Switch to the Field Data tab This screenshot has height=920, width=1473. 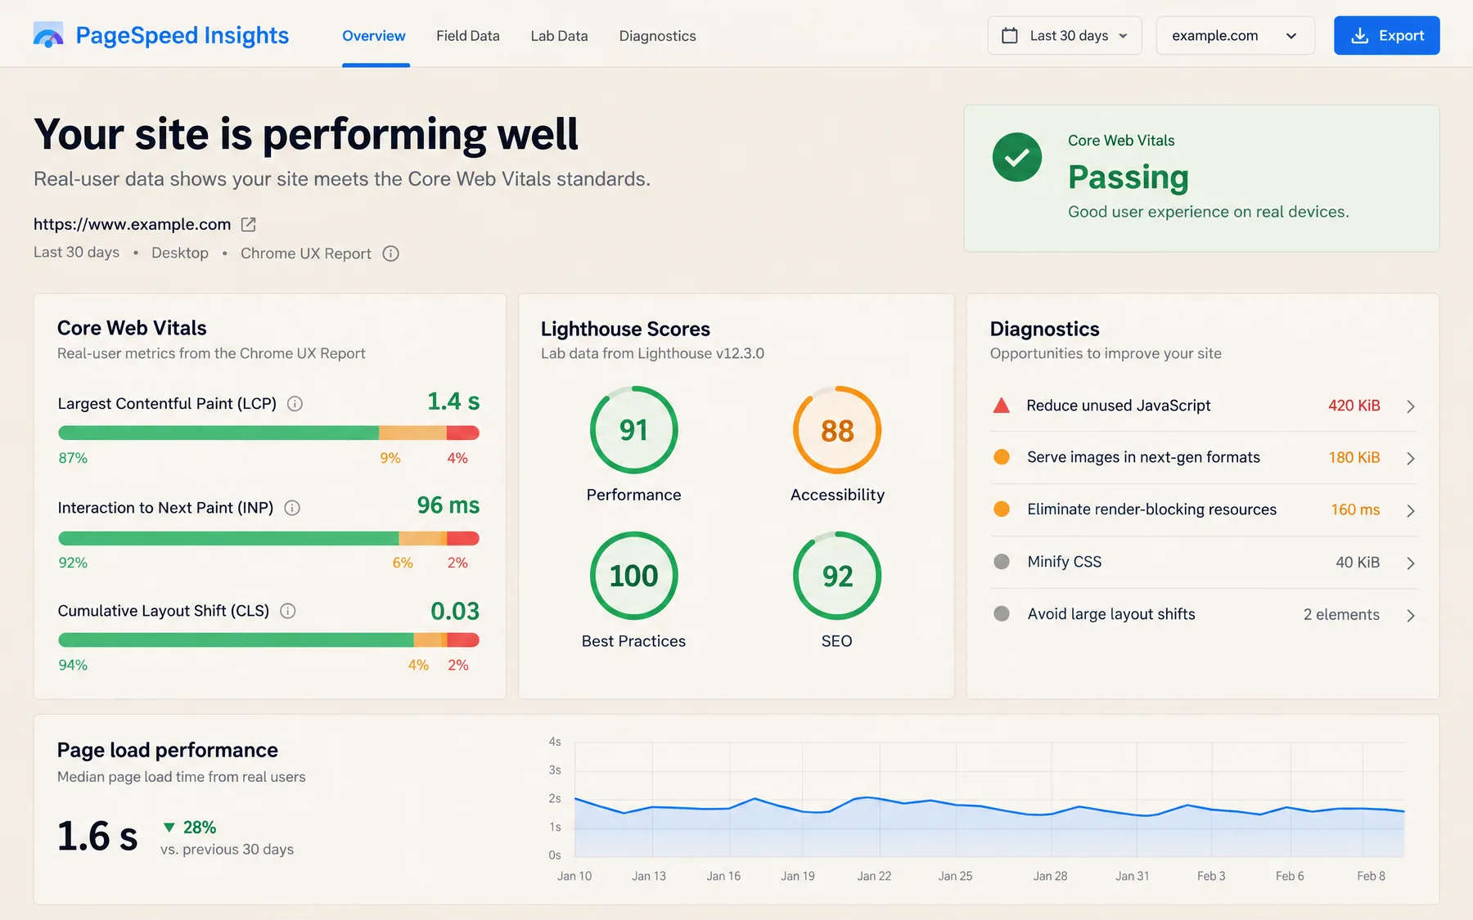click(x=467, y=36)
